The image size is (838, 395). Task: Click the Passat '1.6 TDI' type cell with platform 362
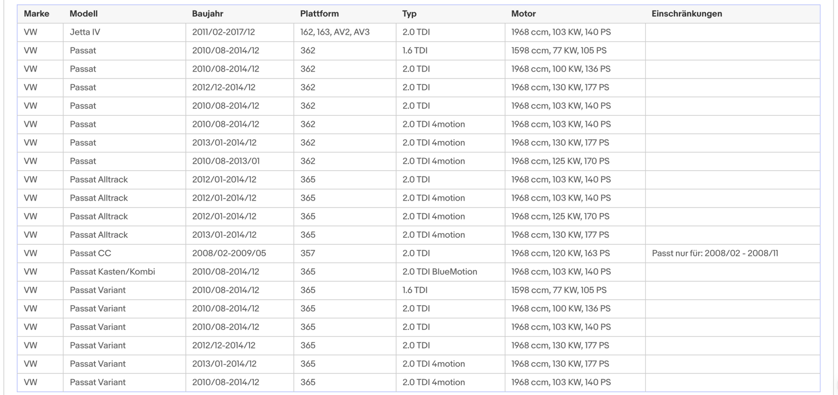[450, 50]
